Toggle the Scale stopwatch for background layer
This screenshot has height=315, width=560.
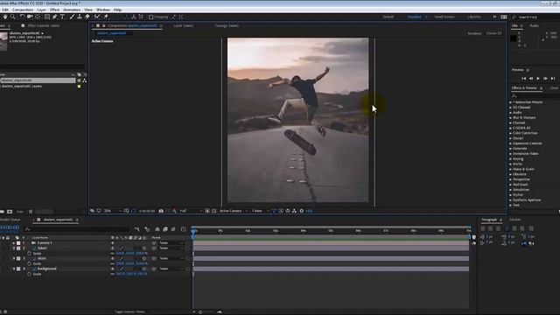29,274
